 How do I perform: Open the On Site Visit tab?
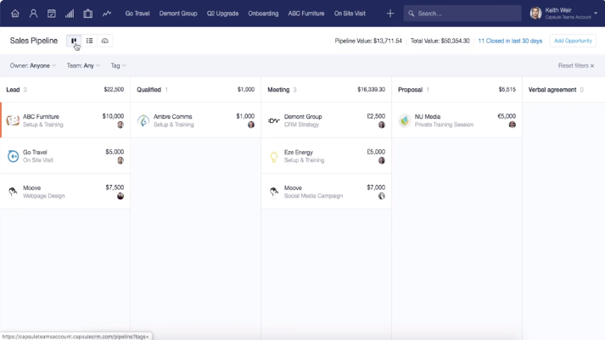point(350,14)
